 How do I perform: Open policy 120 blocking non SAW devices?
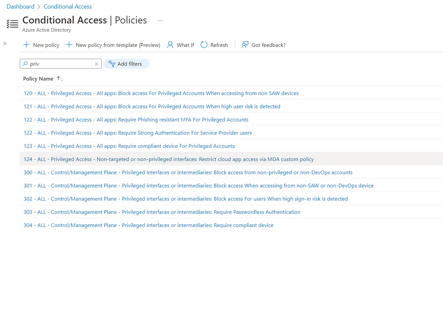[161, 93]
